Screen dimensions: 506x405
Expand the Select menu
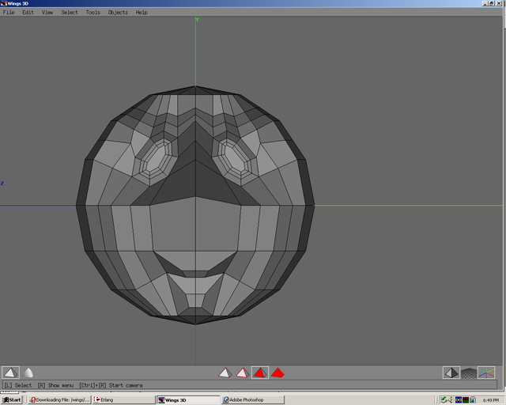pyautogui.click(x=70, y=13)
